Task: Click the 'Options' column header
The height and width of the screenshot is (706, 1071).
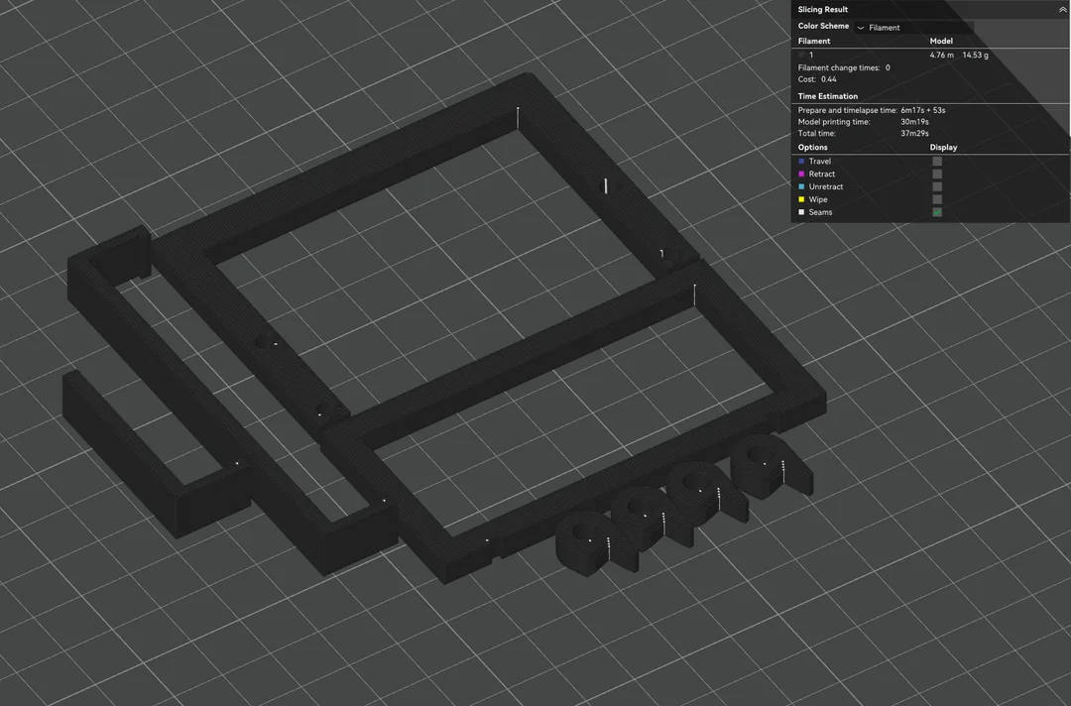Action: click(x=812, y=148)
